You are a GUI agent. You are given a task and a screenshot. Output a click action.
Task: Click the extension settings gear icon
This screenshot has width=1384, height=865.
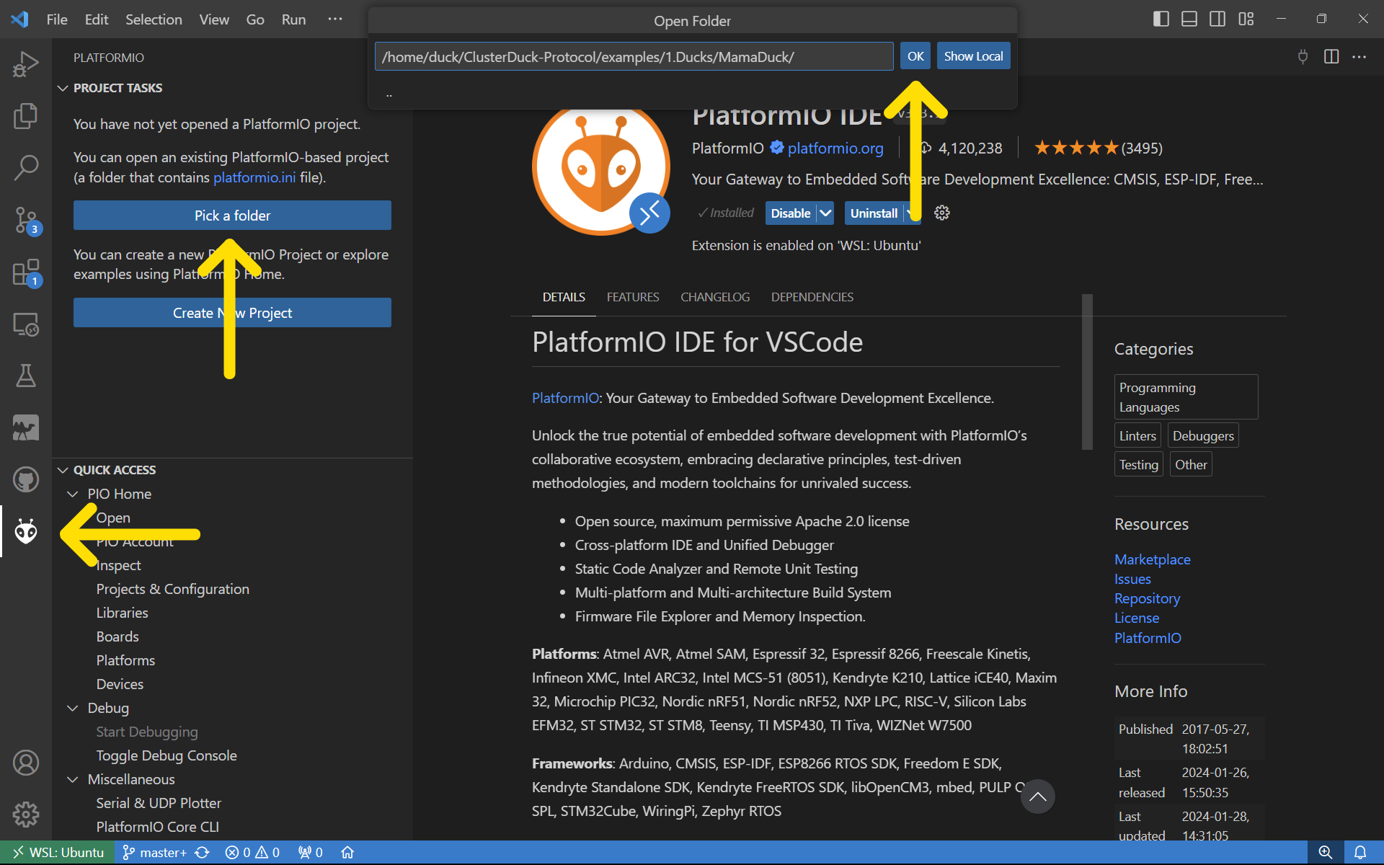click(x=942, y=213)
